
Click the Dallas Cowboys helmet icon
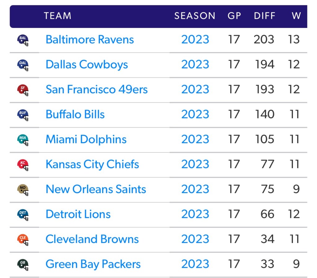click(x=23, y=65)
